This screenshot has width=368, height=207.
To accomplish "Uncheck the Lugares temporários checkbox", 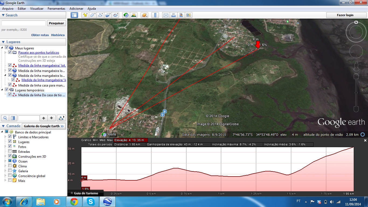I will (7, 90).
